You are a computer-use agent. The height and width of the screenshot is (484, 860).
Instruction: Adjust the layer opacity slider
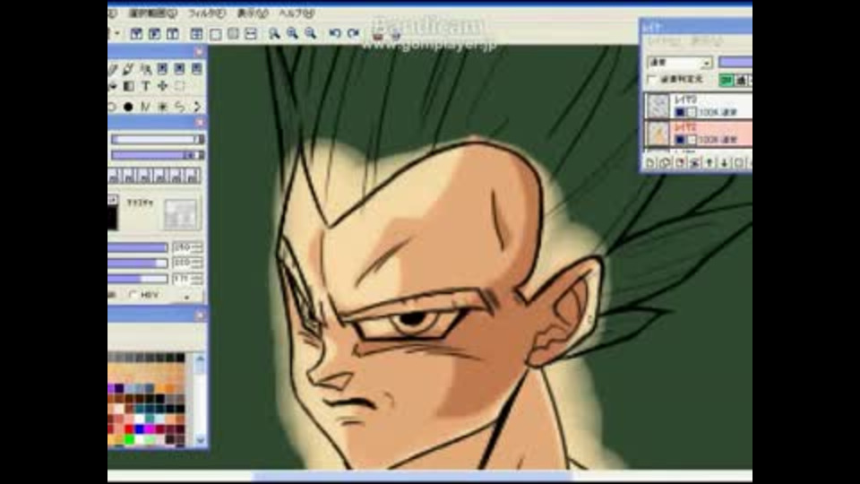(x=735, y=63)
